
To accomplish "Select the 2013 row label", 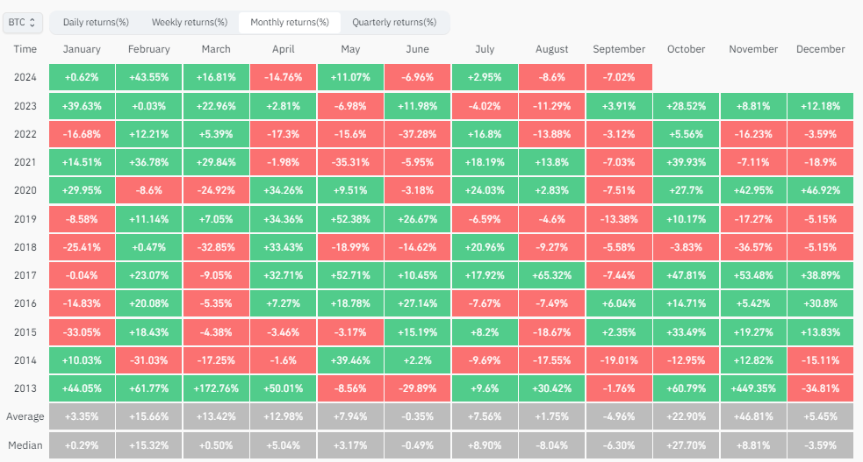I will [x=25, y=387].
